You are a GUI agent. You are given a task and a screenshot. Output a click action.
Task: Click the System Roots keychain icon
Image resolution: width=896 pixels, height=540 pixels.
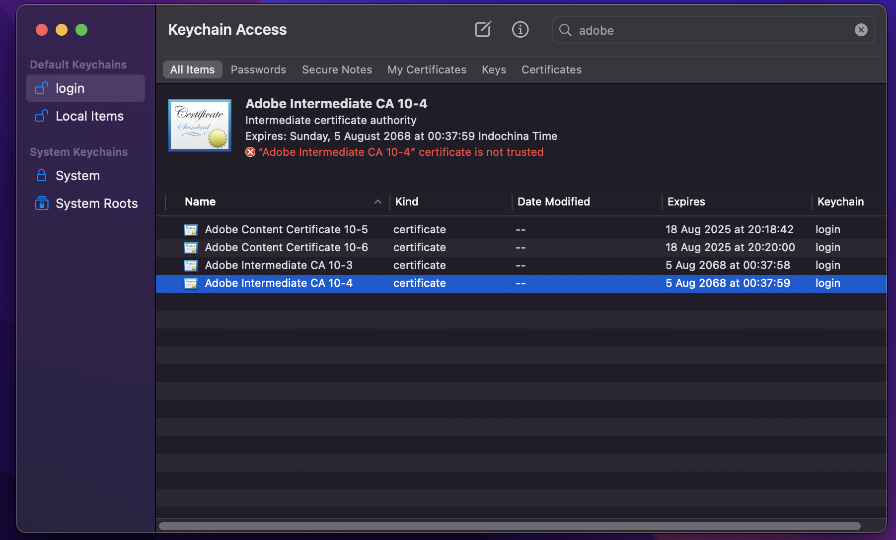42,203
